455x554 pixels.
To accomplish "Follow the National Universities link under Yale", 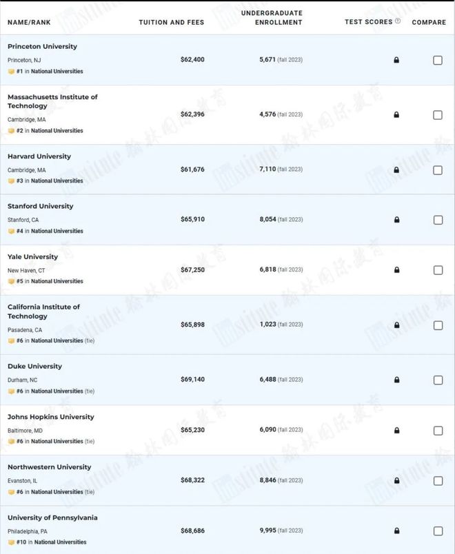I will (57, 281).
